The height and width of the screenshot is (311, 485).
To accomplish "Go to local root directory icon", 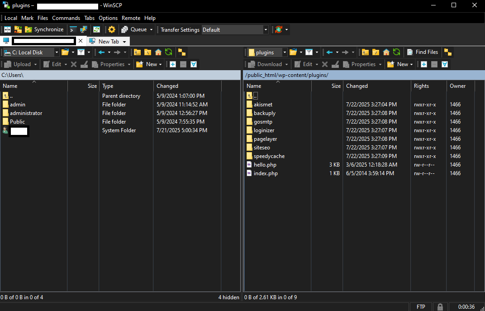I will click(148, 52).
